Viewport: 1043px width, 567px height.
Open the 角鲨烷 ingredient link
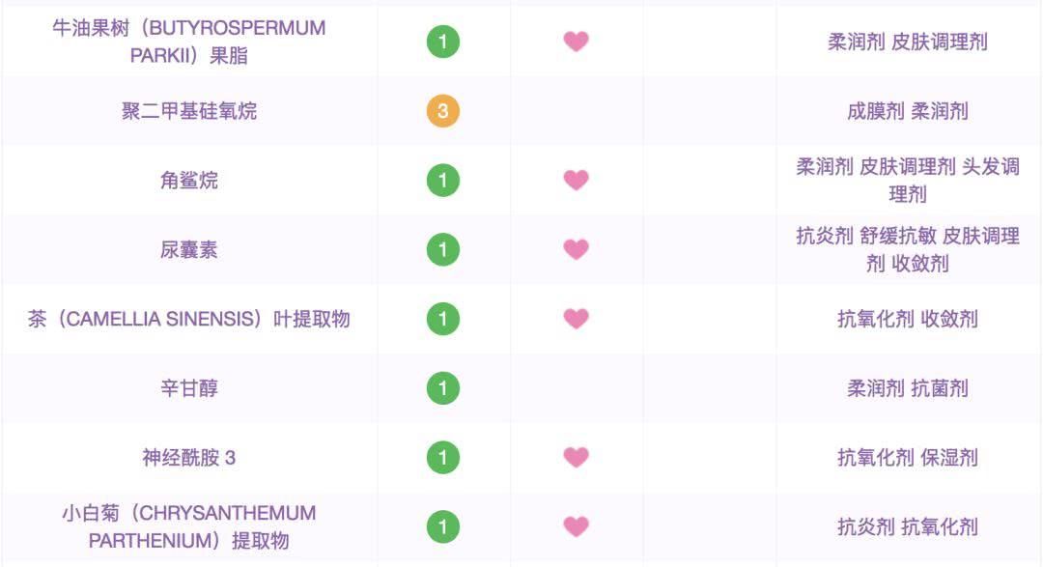[189, 181]
